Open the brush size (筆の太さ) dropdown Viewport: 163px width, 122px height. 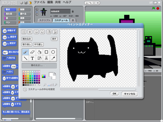(39, 66)
